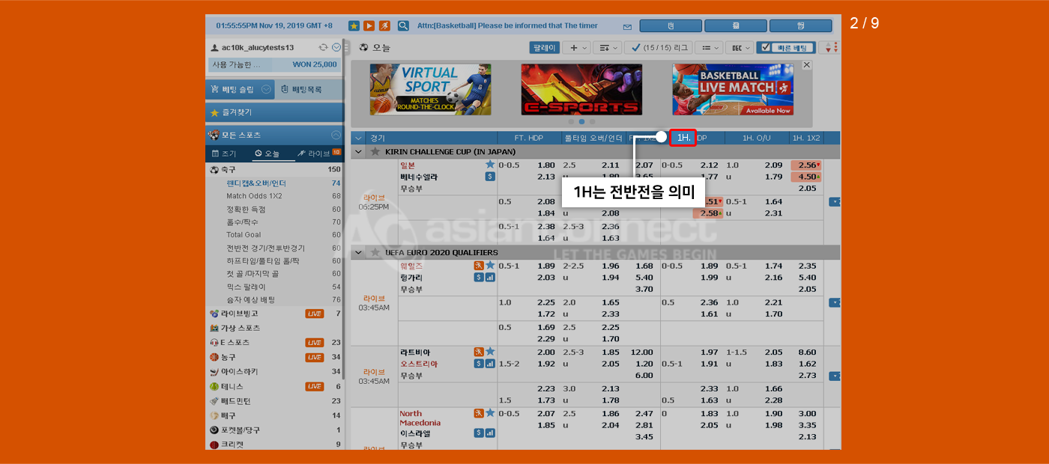
Task: Click the yellow star favorites icon in top bar
Action: click(354, 25)
